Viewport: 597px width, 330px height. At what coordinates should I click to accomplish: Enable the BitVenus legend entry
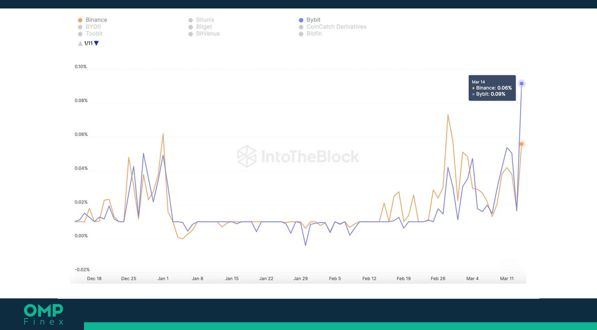[204, 34]
